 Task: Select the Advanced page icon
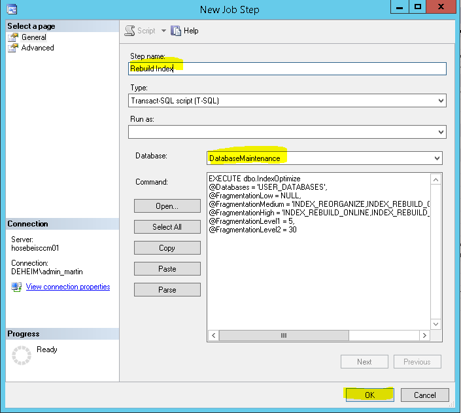point(13,48)
